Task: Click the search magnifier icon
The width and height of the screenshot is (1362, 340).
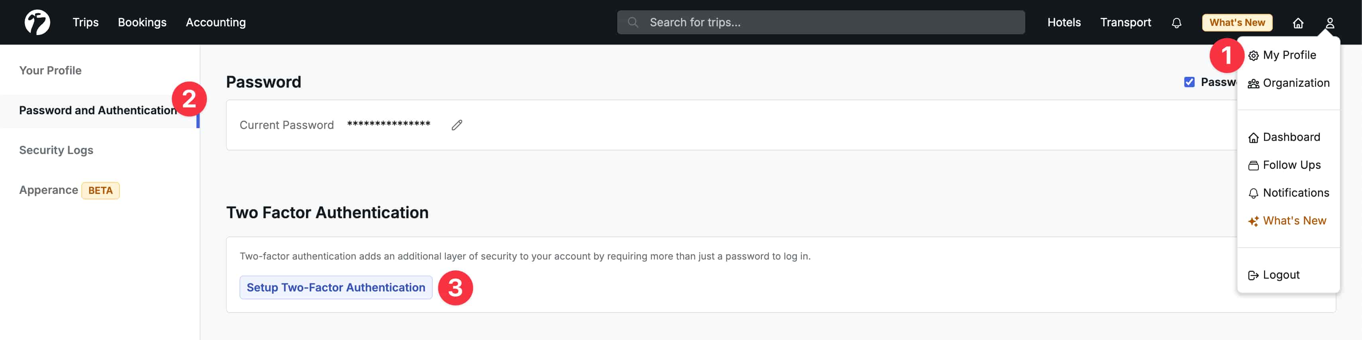Action: pyautogui.click(x=632, y=22)
